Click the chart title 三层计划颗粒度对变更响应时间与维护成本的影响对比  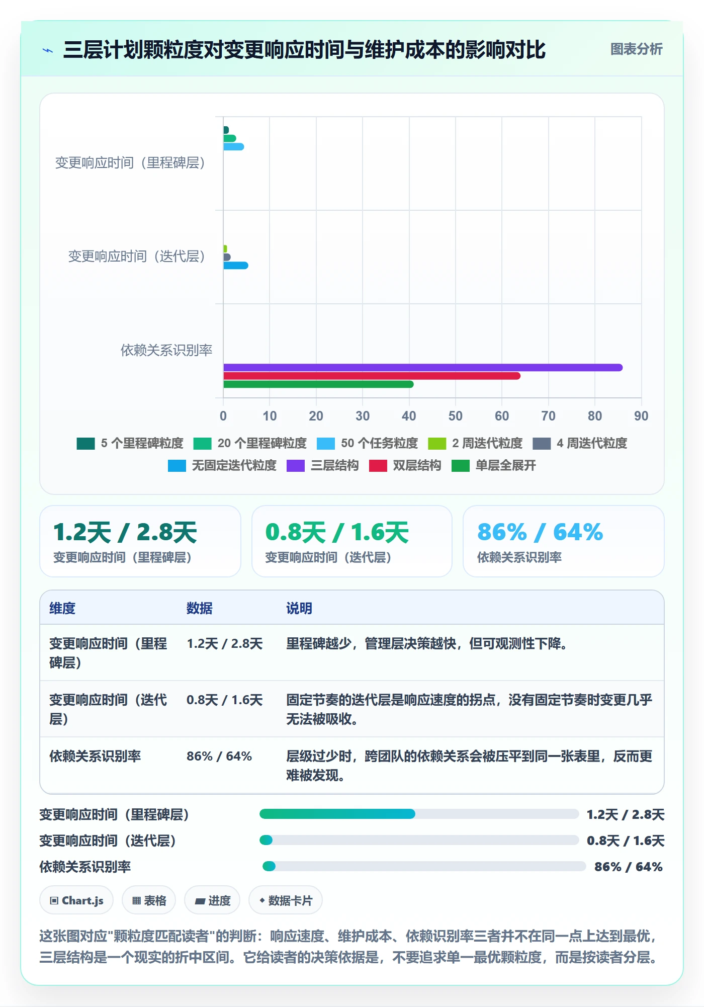[x=305, y=50]
